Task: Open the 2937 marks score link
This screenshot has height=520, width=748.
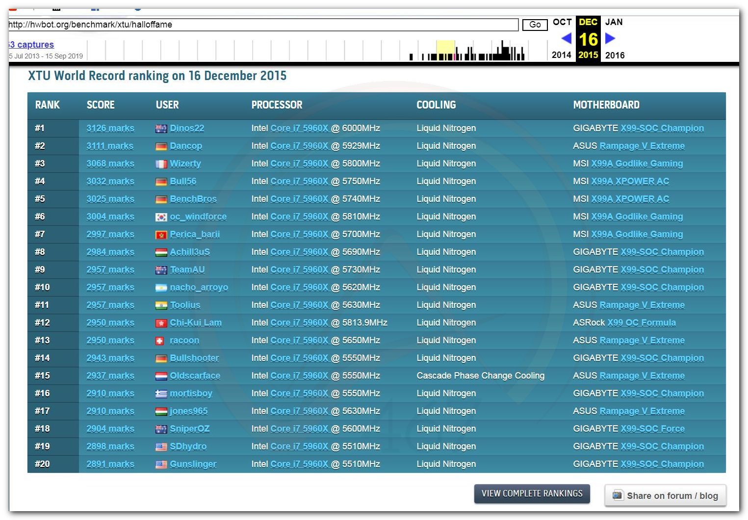Action: tap(110, 376)
